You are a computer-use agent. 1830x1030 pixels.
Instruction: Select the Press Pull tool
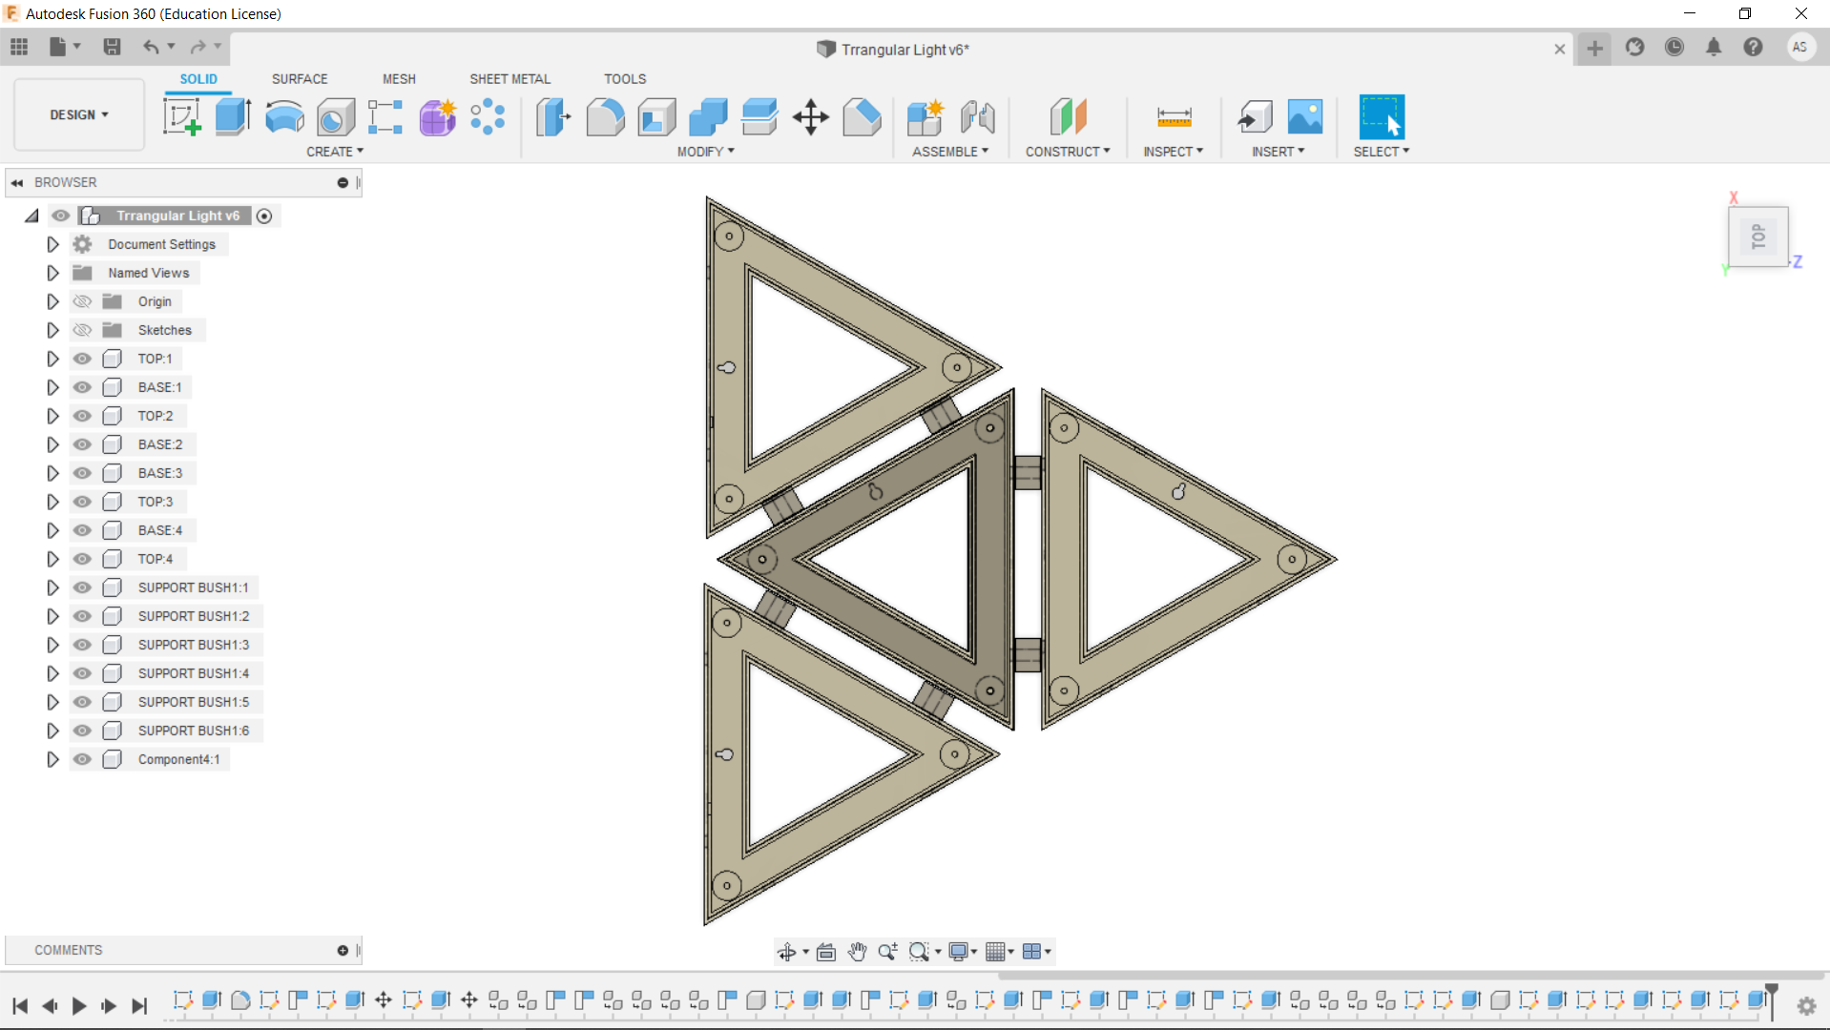pyautogui.click(x=553, y=117)
